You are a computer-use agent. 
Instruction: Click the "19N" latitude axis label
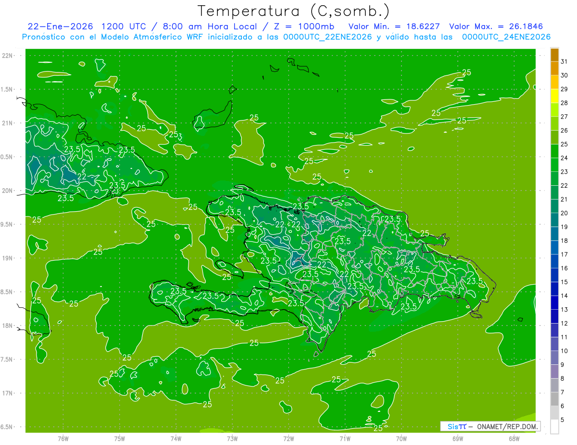(x=7, y=258)
